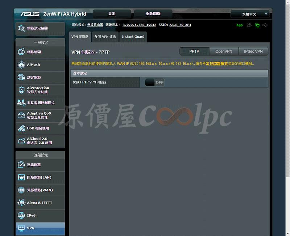Image resolution: width=290 pixels, height=236 pixels.
Task: Click the 開啟 PPTP VPN 伺服器 label
Action: [90, 82]
